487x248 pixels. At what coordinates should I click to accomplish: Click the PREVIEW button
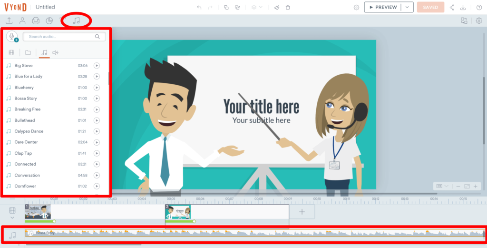pyautogui.click(x=383, y=7)
